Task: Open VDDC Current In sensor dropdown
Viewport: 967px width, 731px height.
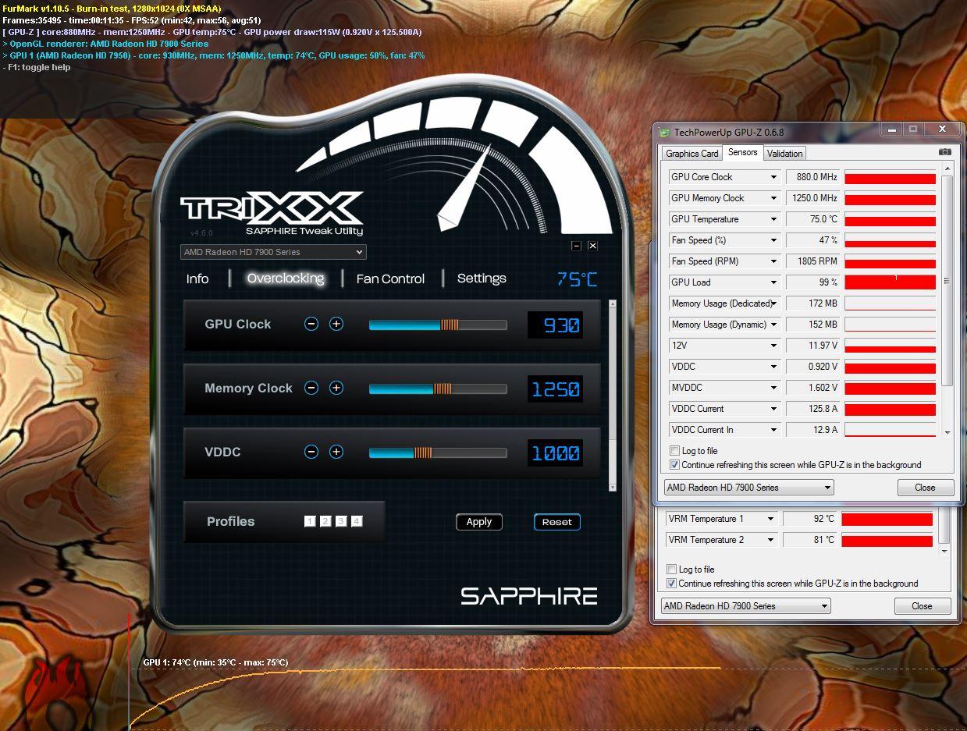Action: [773, 430]
